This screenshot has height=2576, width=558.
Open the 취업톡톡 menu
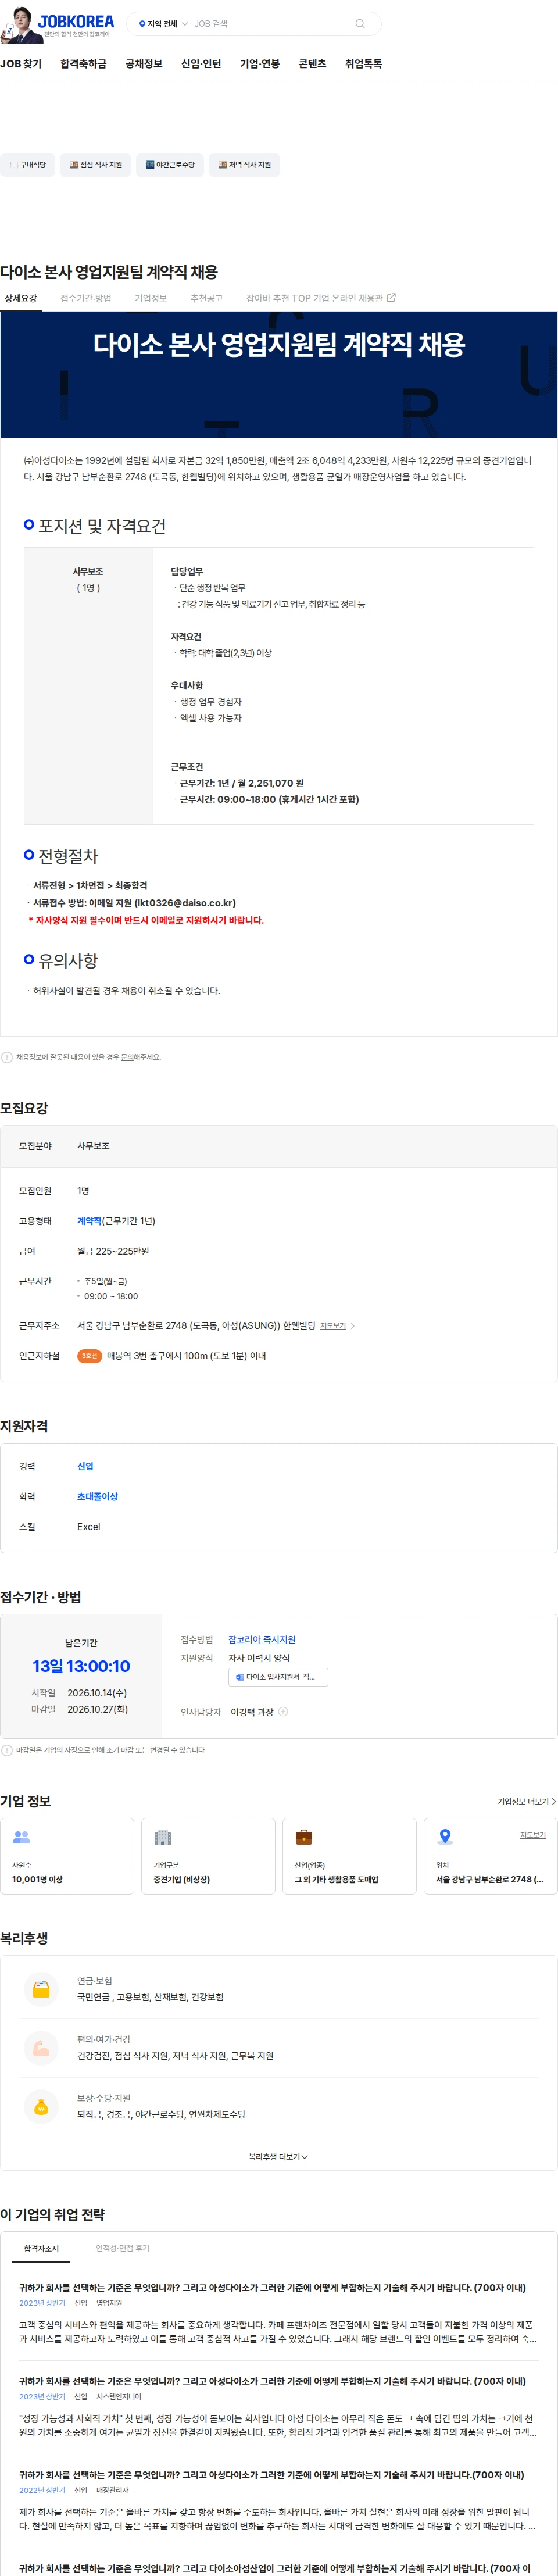363,64
